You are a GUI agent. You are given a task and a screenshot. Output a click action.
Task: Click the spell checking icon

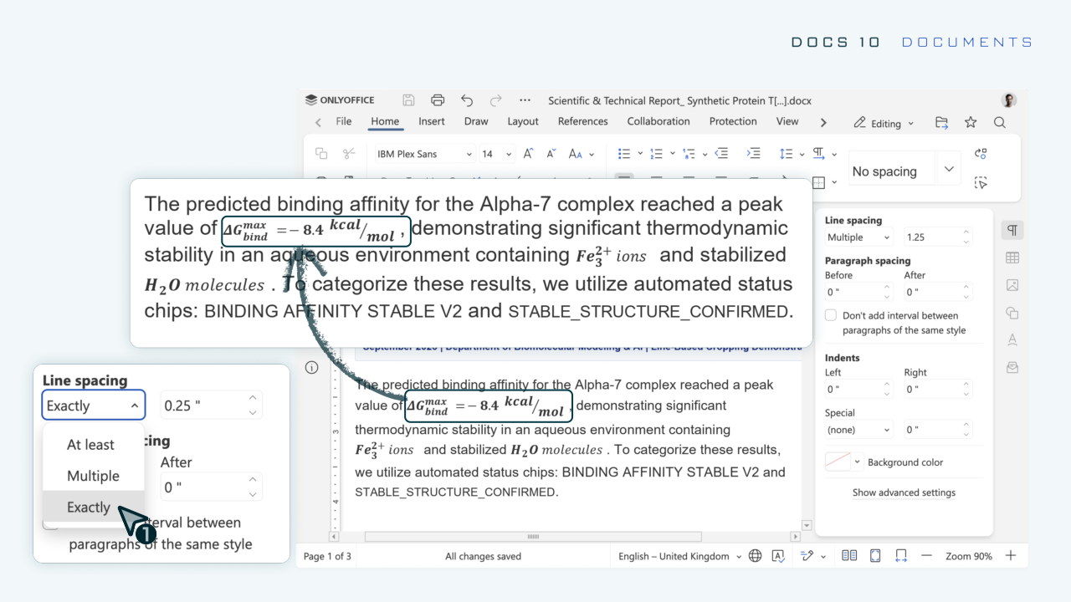(x=778, y=556)
